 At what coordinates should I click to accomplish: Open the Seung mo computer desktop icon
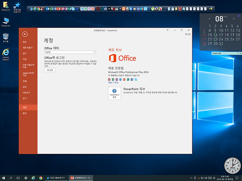[6, 22]
